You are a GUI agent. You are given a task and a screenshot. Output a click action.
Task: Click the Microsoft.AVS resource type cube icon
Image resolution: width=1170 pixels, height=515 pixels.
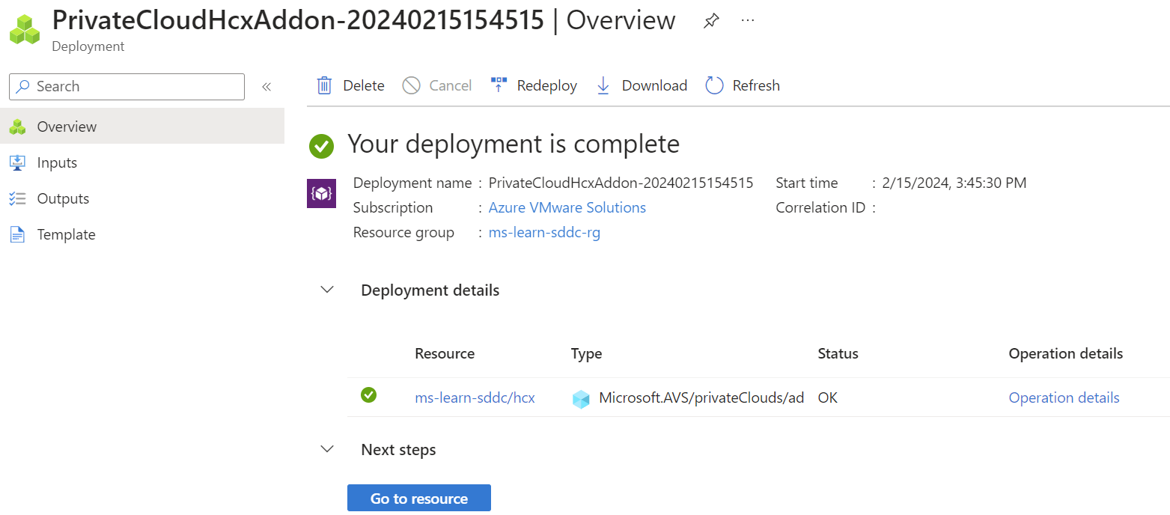(582, 397)
